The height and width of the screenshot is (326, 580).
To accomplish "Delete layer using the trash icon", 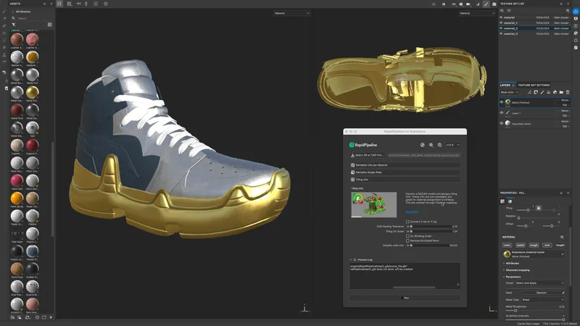I will [567, 92].
